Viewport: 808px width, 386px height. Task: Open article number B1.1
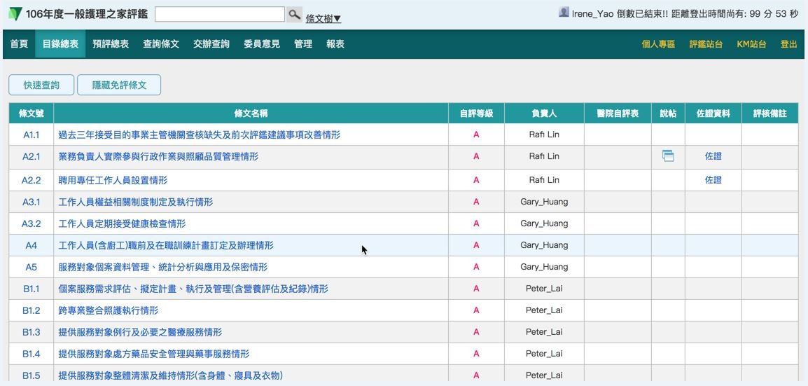31,289
